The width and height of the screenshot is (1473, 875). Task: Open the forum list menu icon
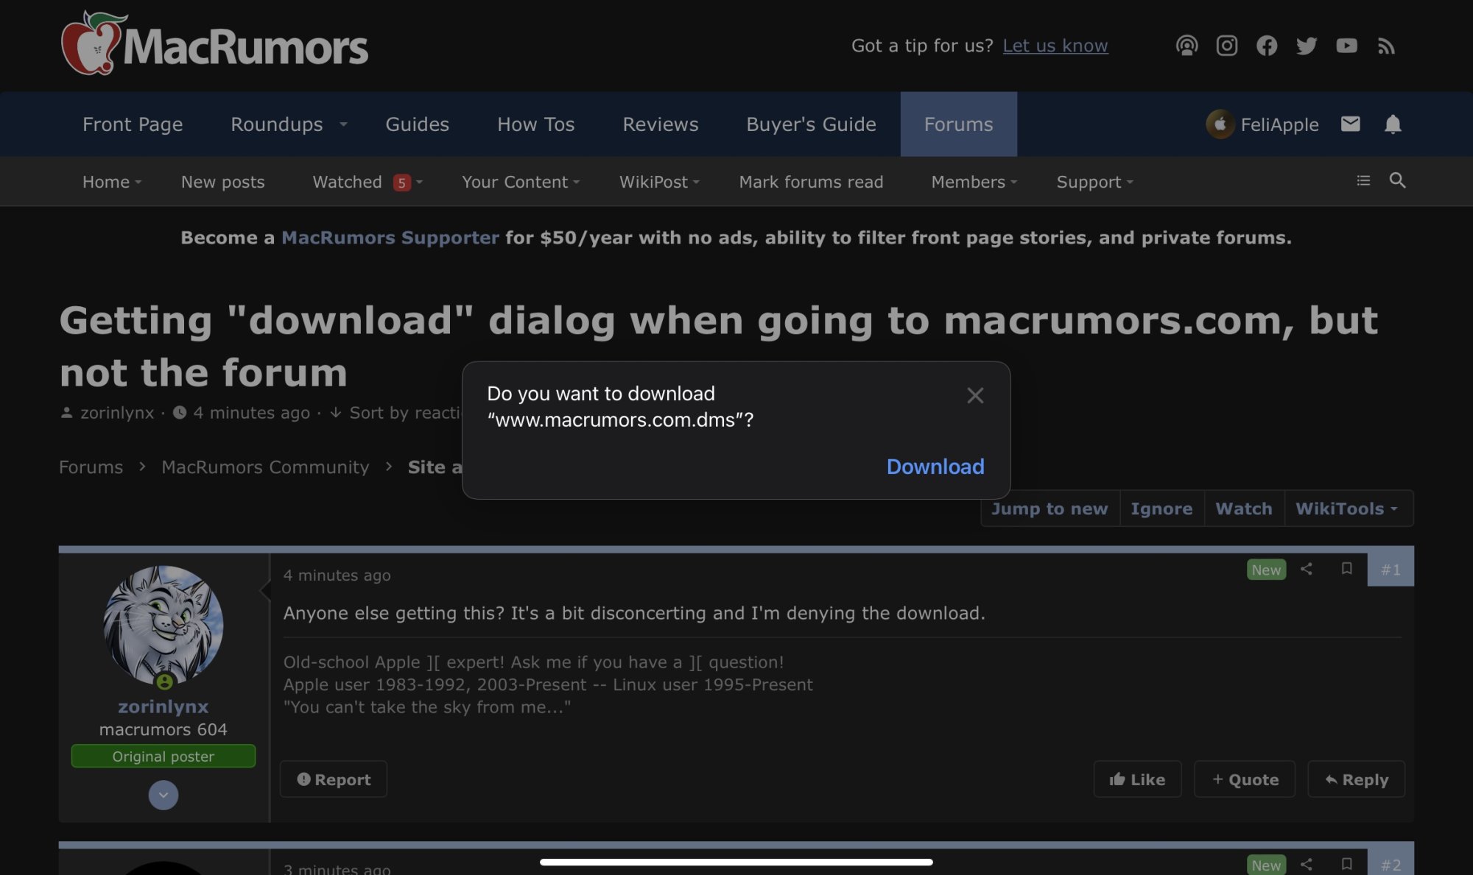click(1363, 180)
